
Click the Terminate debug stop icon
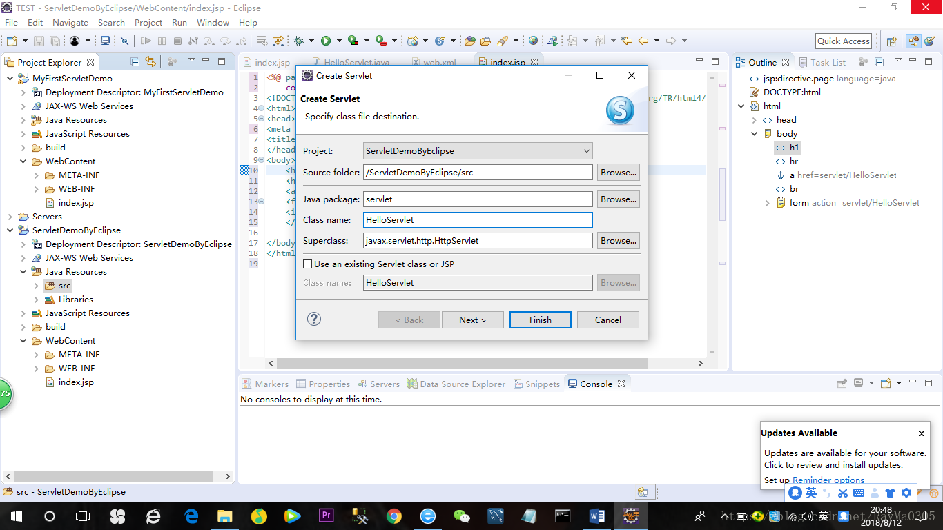pos(176,41)
